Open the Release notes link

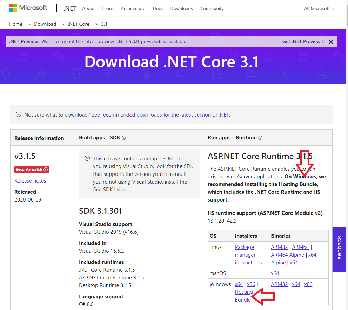click(x=30, y=181)
